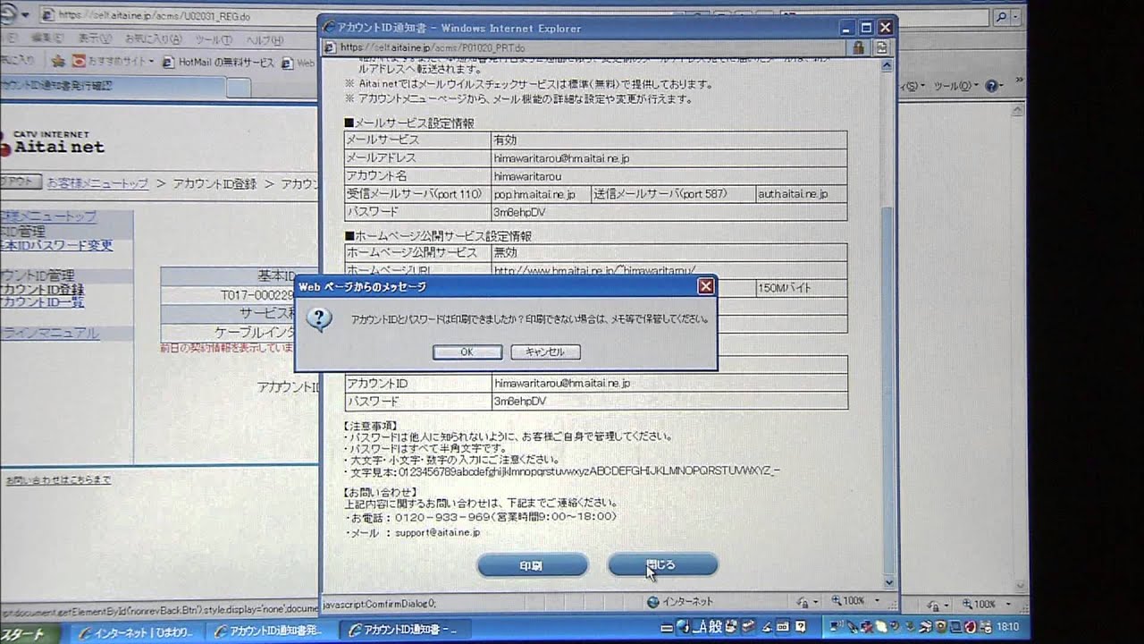Open the ヘルプ(H) menu
The width and height of the screenshot is (1144, 644).
[265, 39]
